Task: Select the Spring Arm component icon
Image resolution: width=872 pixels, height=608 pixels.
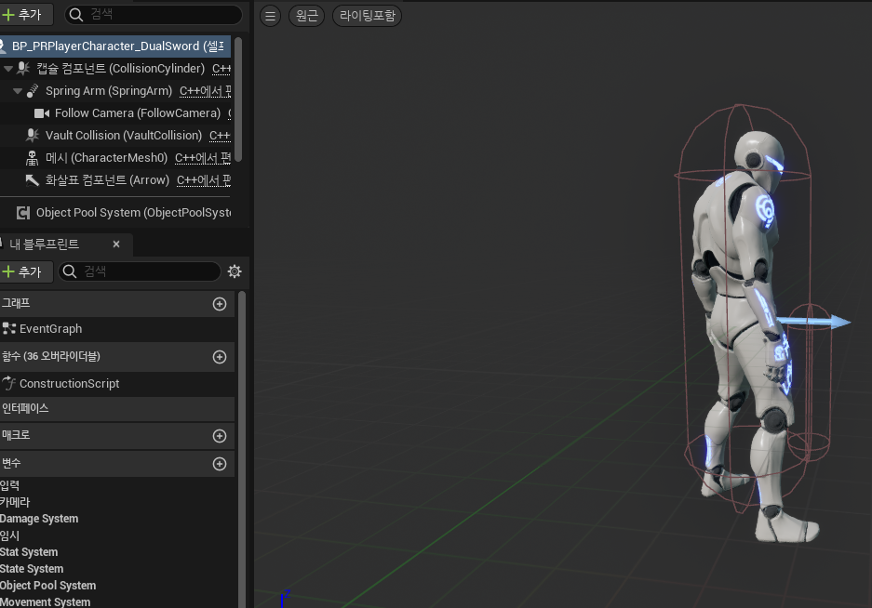Action: tap(33, 90)
